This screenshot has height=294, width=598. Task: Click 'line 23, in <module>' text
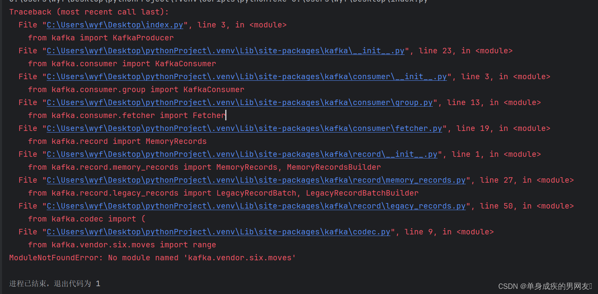coord(466,51)
